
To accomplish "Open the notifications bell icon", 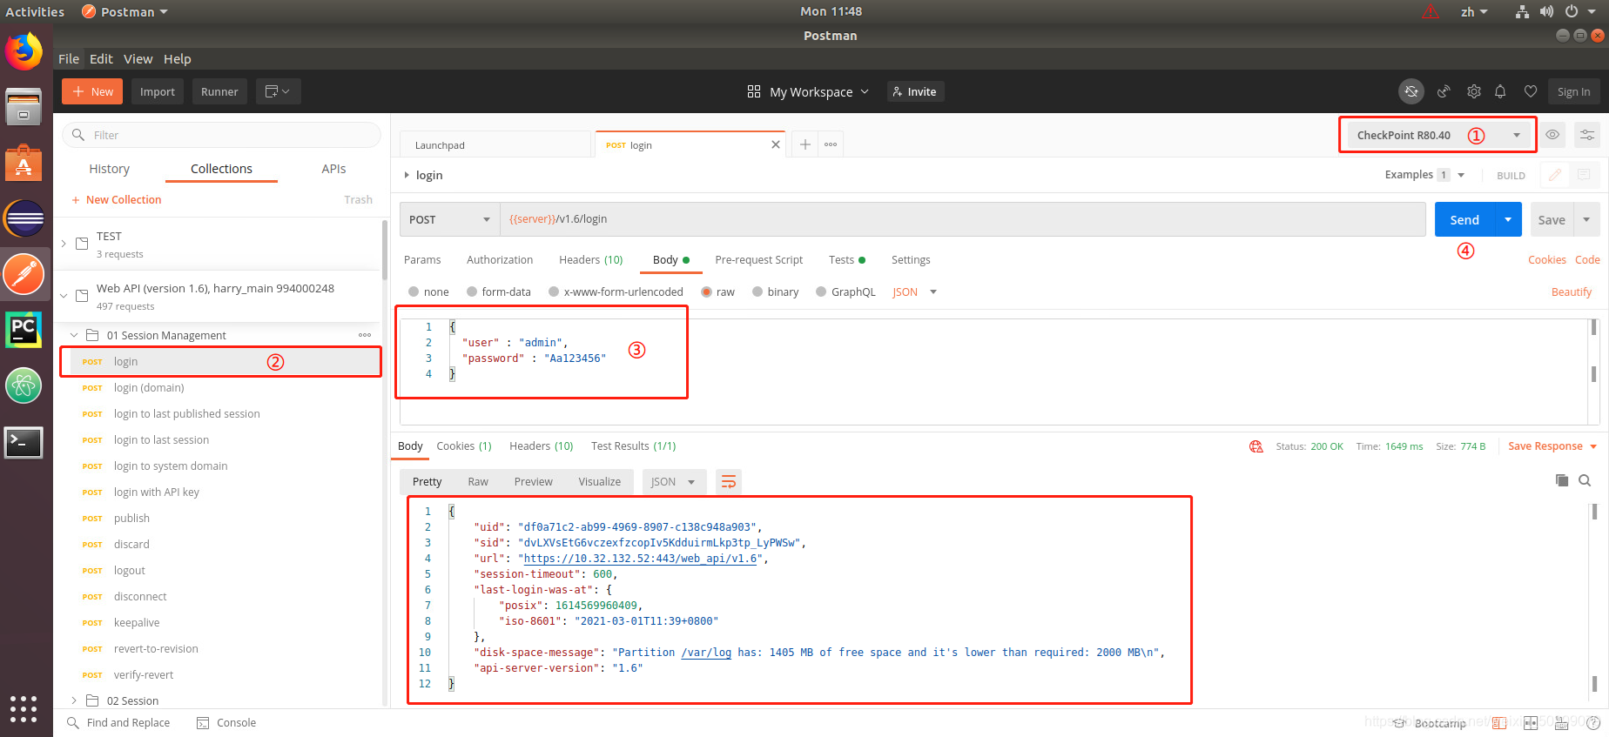I will (x=1500, y=91).
